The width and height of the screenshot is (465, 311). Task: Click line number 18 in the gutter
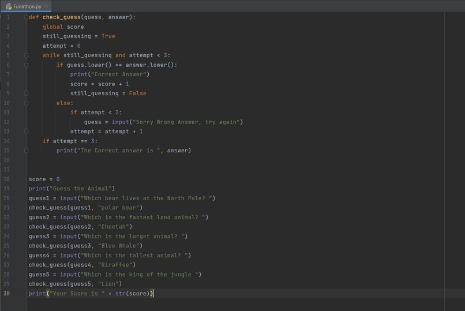pyautogui.click(x=6, y=179)
